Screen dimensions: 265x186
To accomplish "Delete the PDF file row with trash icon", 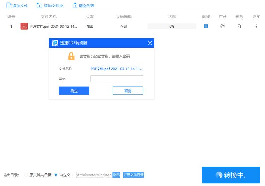I will tap(239, 26).
